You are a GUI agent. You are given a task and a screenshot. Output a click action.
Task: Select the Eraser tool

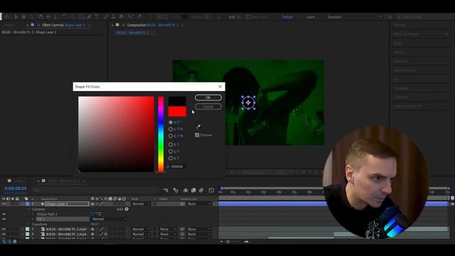coord(122,17)
